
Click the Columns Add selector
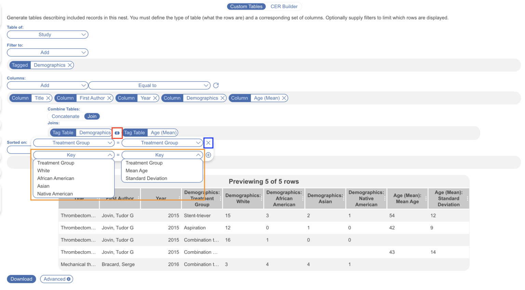point(48,85)
